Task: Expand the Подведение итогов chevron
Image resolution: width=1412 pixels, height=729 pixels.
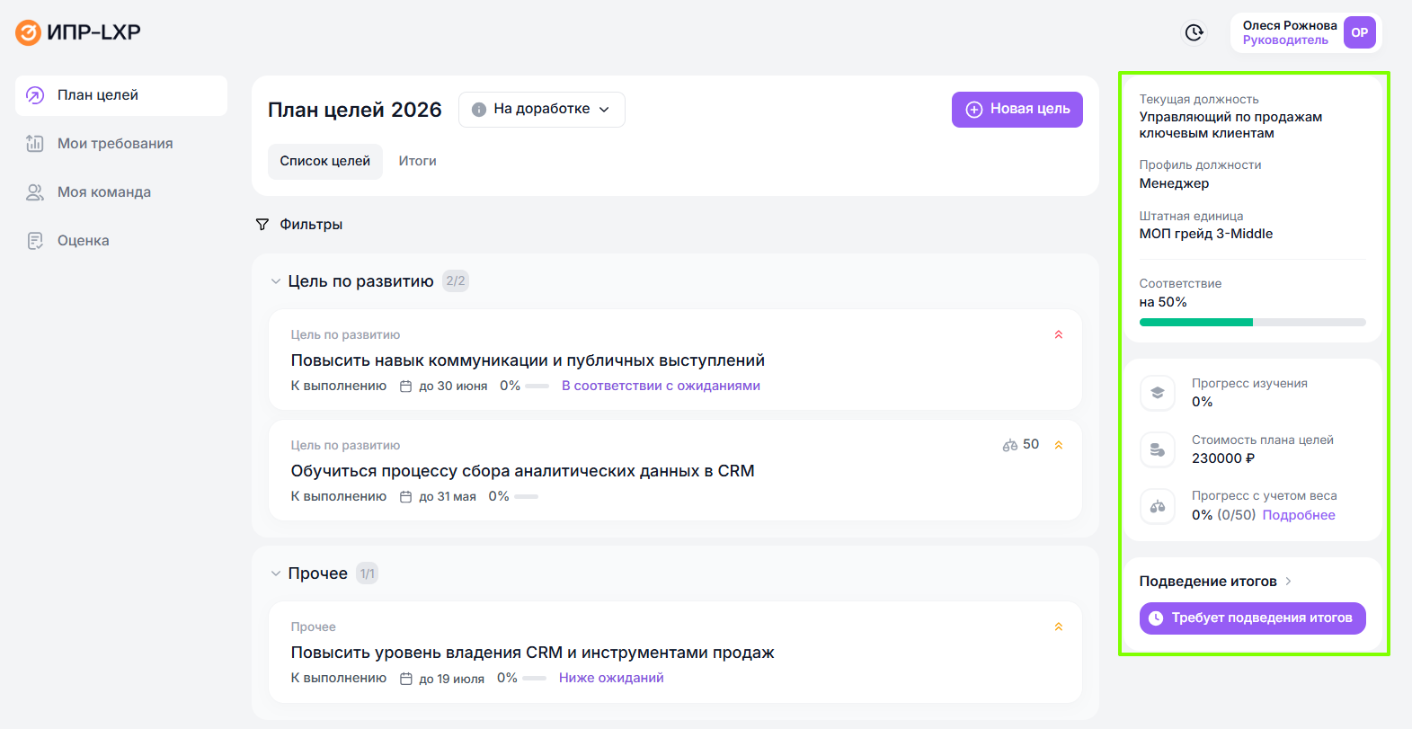Action: click(1288, 582)
